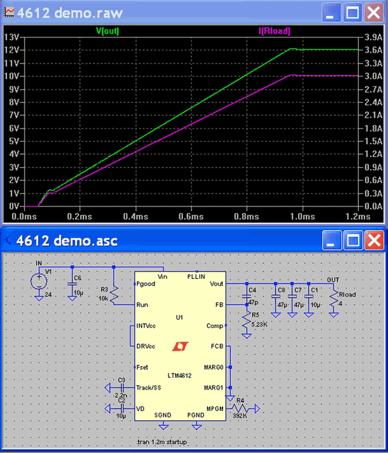
Task: Click the 5.23K value of R5
Action: pyautogui.click(x=259, y=324)
